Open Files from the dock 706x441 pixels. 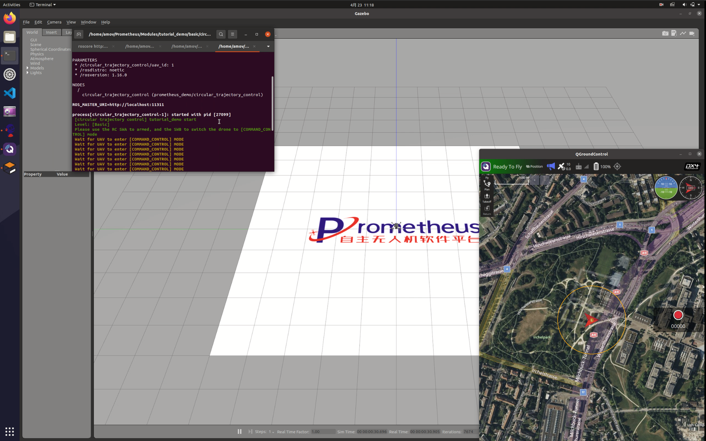10,37
